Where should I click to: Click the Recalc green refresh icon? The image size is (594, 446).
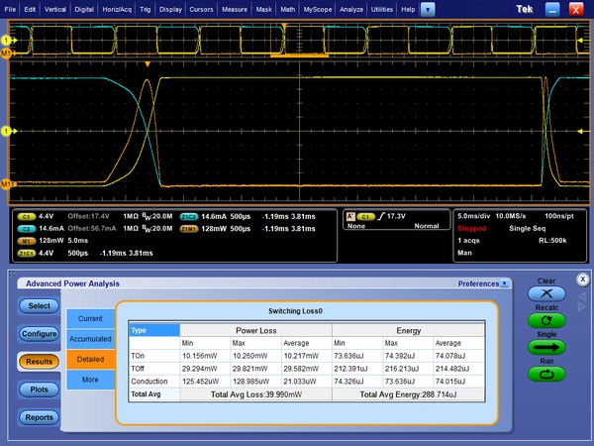point(546,321)
